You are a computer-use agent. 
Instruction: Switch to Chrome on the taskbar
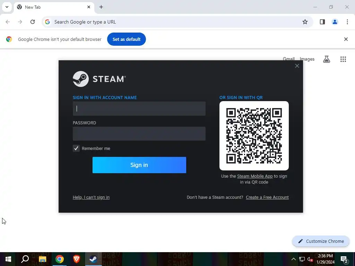[x=60, y=259]
